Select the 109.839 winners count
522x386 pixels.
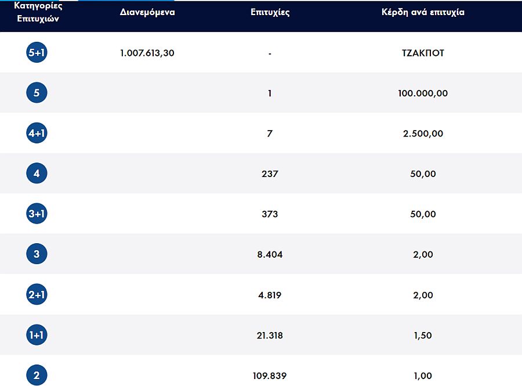(270, 376)
